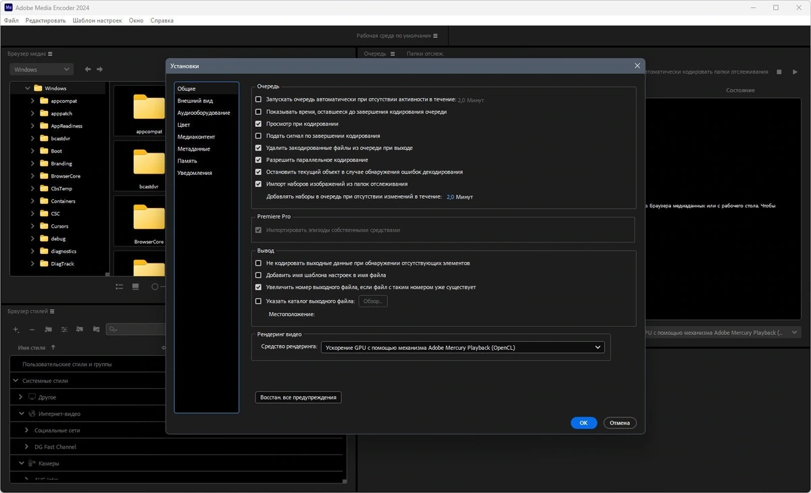Uncheck Импорт наборов изображений из папок отслеживания
The width and height of the screenshot is (811, 493).
coord(258,184)
